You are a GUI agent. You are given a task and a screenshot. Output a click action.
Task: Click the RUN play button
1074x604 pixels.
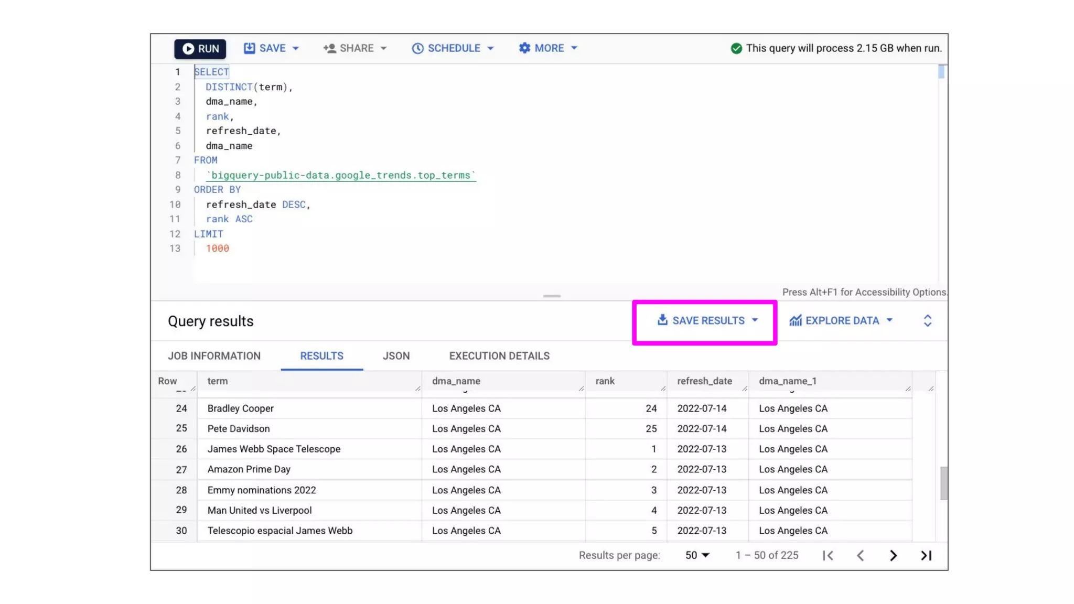[188, 49]
